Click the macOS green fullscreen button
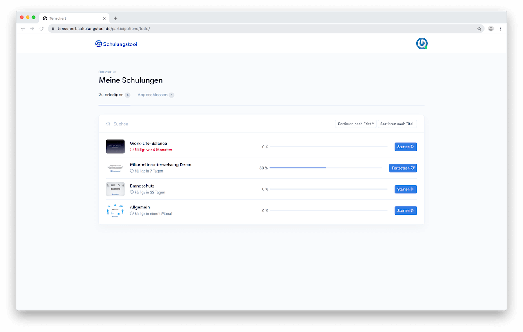523x332 pixels. coord(34,18)
